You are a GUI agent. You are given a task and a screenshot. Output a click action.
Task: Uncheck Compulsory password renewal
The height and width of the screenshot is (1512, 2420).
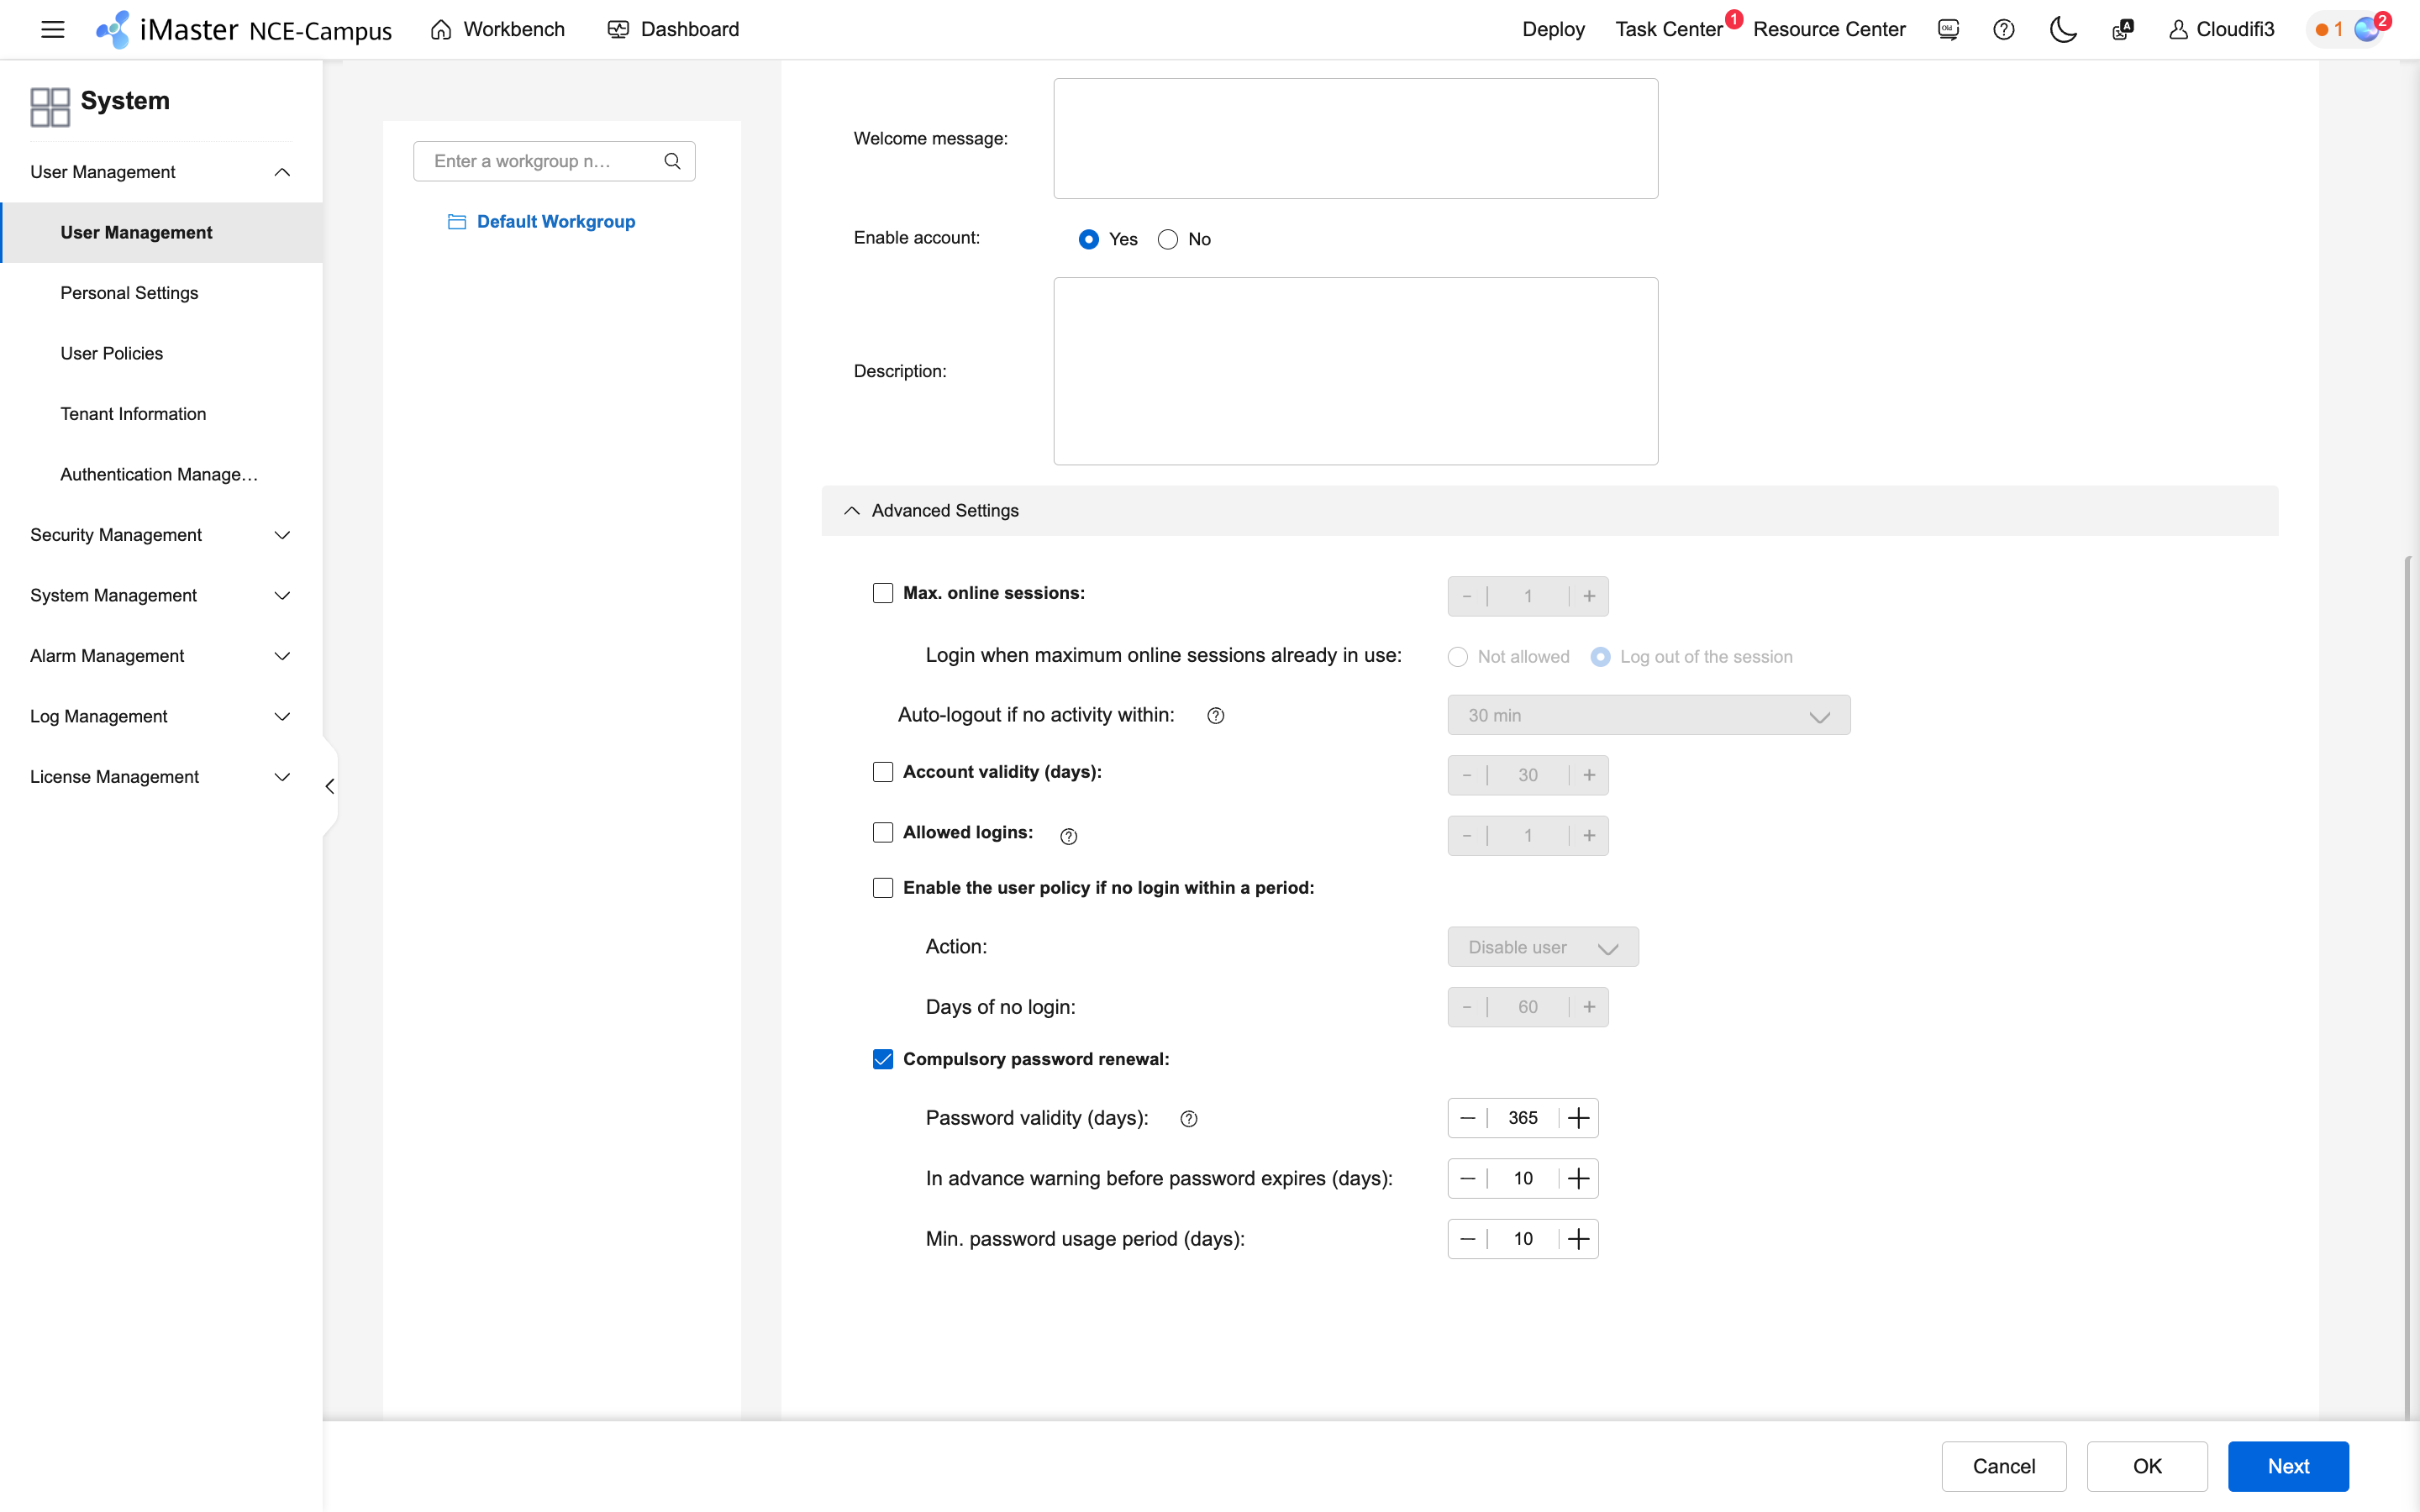coord(883,1058)
